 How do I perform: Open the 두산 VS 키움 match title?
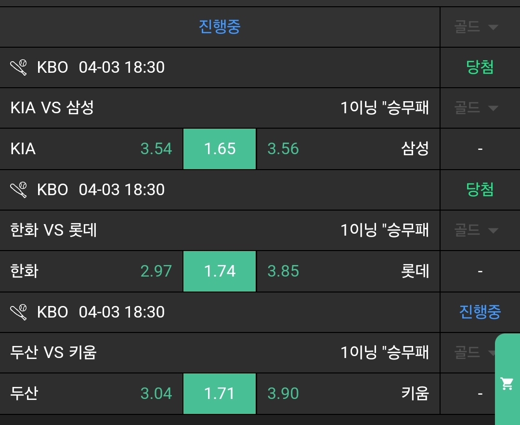pyautogui.click(x=53, y=353)
